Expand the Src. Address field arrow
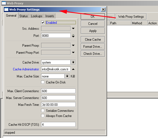Screen dimensions: 158x138 (73, 29)
